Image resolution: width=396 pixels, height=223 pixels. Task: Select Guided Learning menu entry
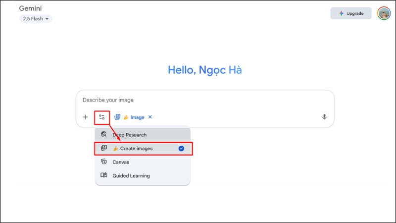click(131, 175)
